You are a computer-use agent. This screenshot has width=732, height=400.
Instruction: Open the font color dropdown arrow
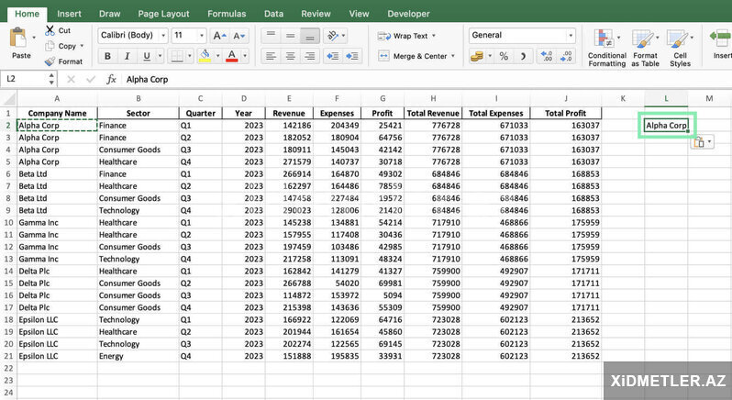[245, 57]
